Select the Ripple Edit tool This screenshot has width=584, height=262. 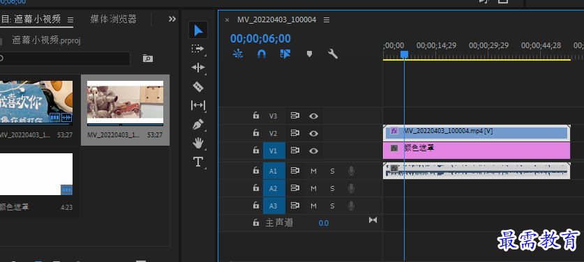198,68
